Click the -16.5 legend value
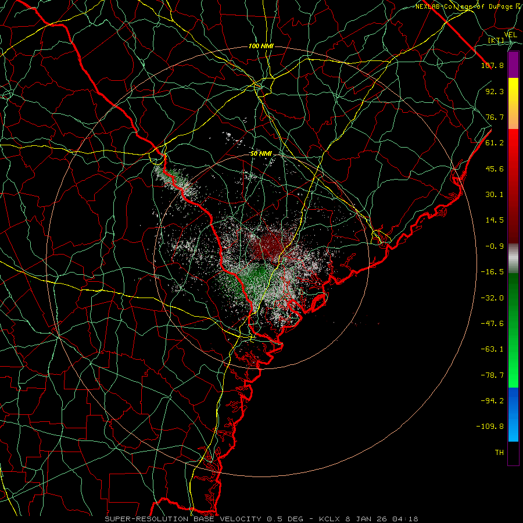This screenshot has width=523, height=523. point(492,272)
